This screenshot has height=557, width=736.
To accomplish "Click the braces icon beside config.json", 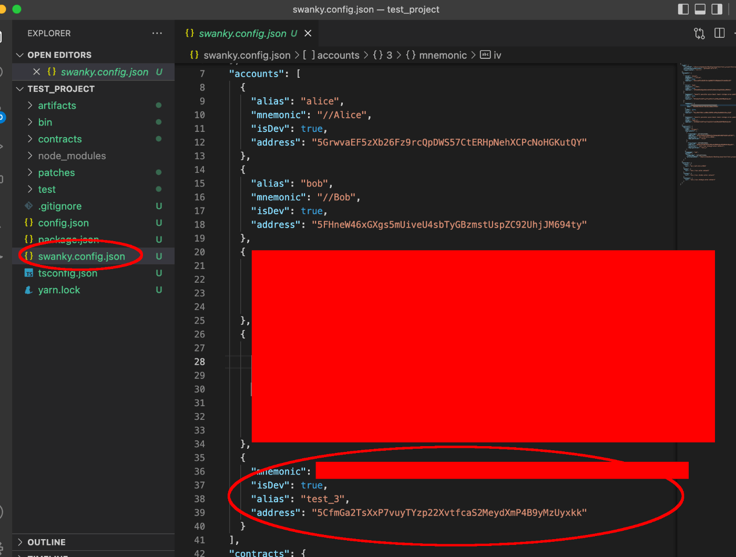I will click(29, 223).
